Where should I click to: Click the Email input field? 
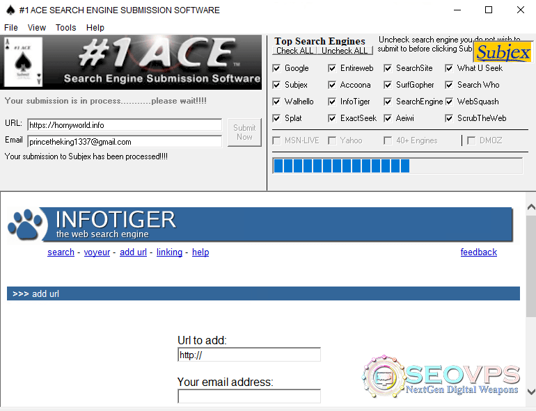(x=125, y=141)
